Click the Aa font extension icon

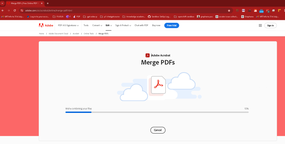coord(249,11)
